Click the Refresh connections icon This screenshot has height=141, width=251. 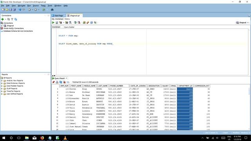click(x=9, y=19)
